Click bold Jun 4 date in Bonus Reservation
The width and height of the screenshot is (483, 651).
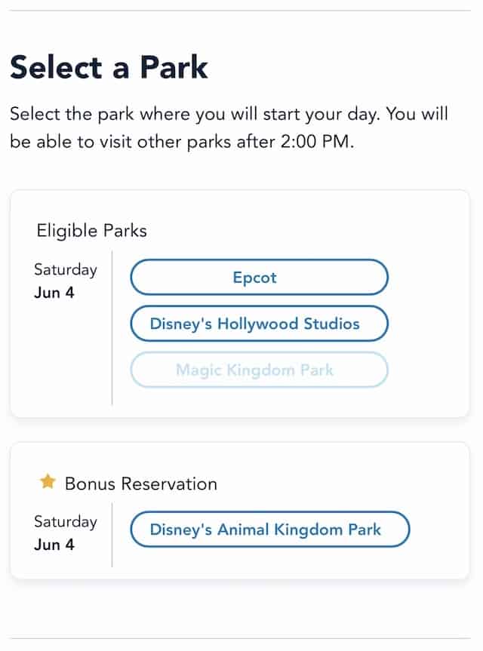(x=54, y=545)
